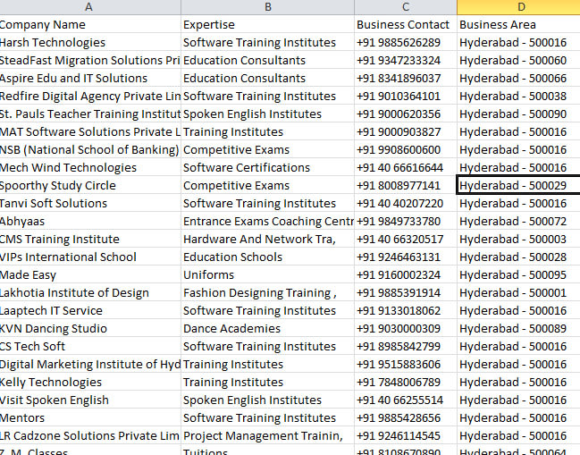
Task: Click 'Software Certifications' expertise cell
Action: coord(267,167)
